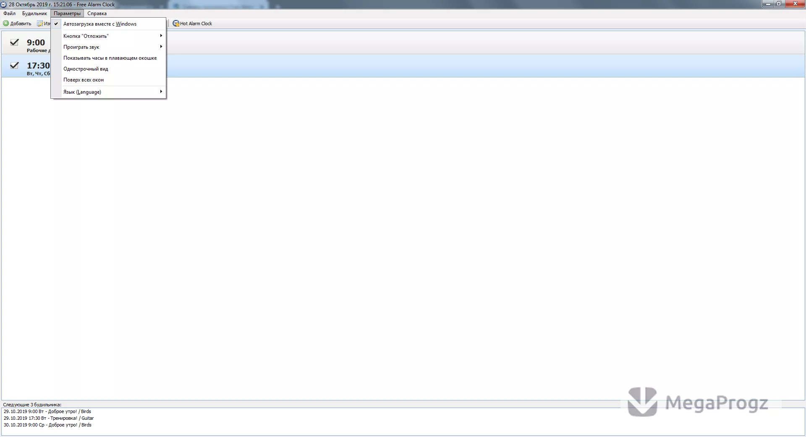This screenshot has height=437, width=806.
Task: Close the Free Alarm Clock window
Action: point(795,4)
